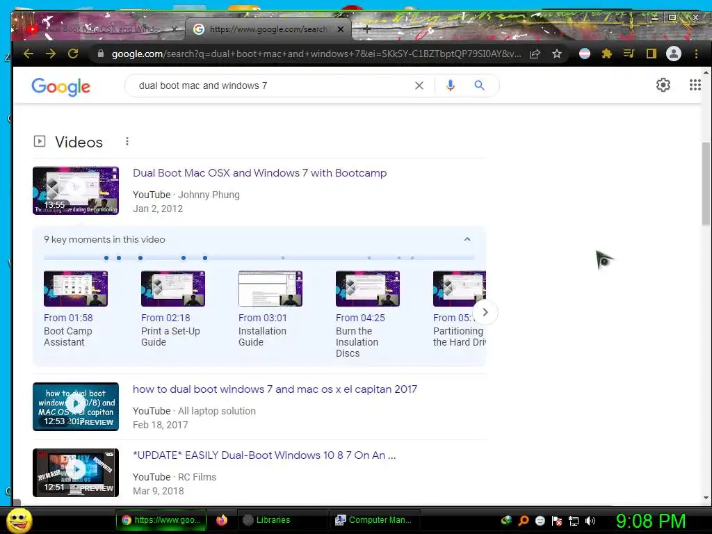Clear the search box with the X
712x534 pixels.
(419, 86)
